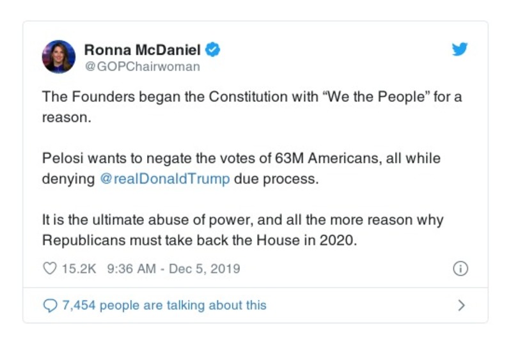511x344 pixels.
Task: Expand the conversation with the right chevron
Action: (461, 306)
